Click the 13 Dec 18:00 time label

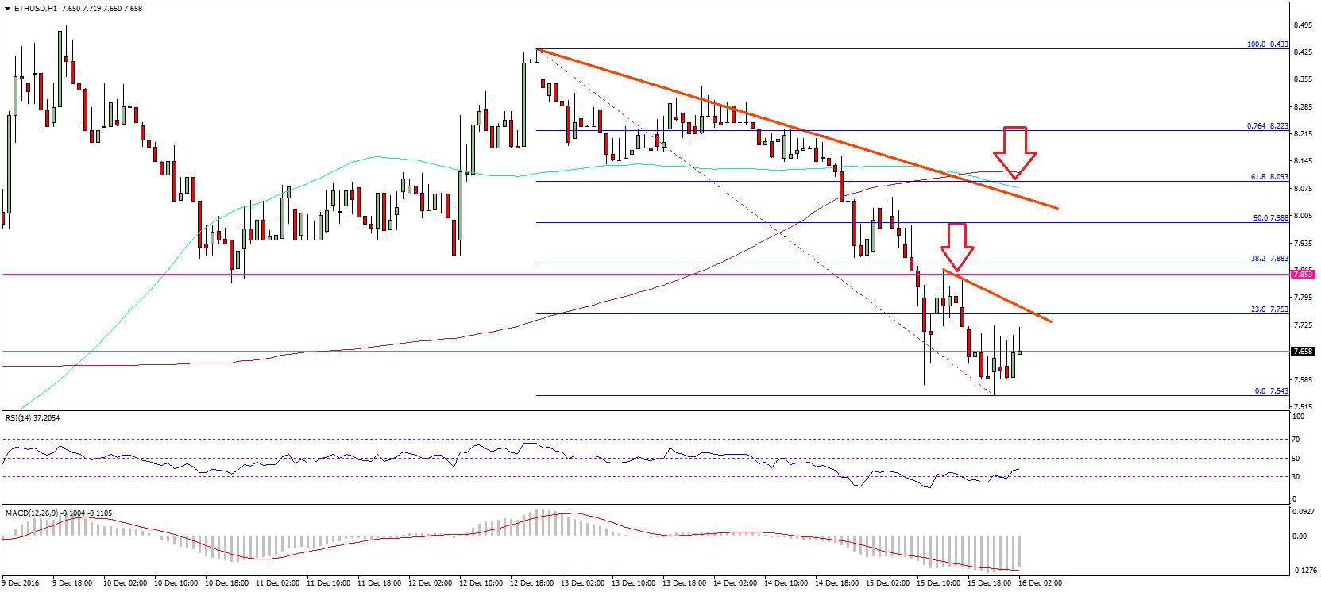pos(685,583)
